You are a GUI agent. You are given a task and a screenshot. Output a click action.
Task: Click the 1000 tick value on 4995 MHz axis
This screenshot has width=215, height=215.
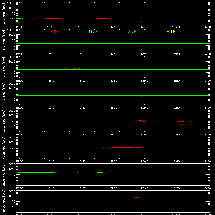click(12, 142)
